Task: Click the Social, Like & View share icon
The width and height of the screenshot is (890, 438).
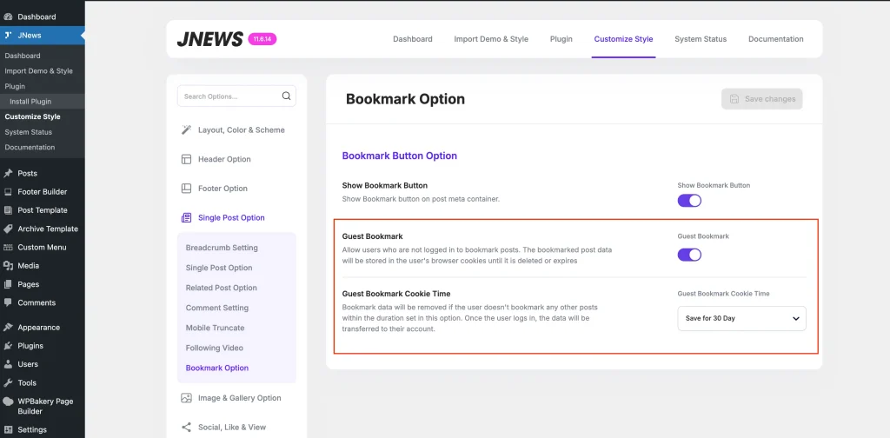Action: [x=186, y=428]
